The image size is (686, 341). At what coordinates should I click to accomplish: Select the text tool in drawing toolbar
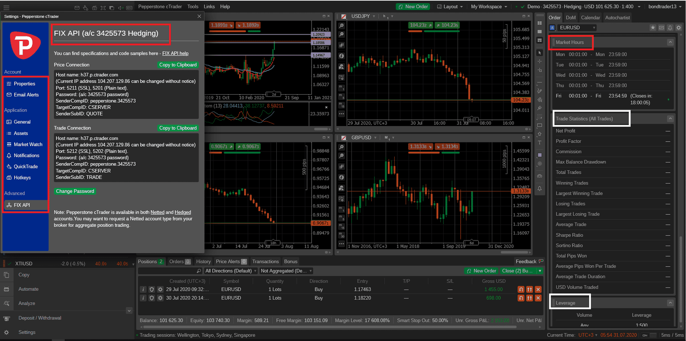click(x=540, y=143)
